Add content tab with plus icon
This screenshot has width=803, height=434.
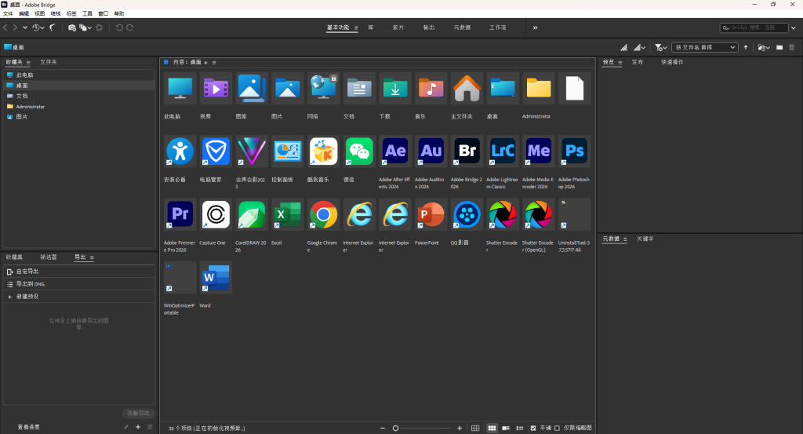pyautogui.click(x=206, y=63)
